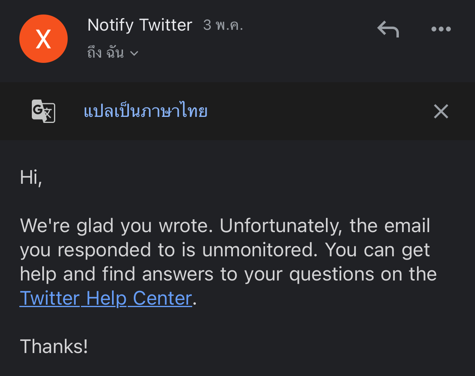Image resolution: width=475 pixels, height=376 pixels.
Task: Click the 'Thanks!' closing line
Action: 54,346
